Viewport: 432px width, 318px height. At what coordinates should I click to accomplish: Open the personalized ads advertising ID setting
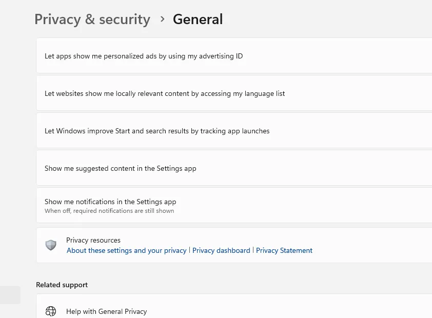click(234, 56)
